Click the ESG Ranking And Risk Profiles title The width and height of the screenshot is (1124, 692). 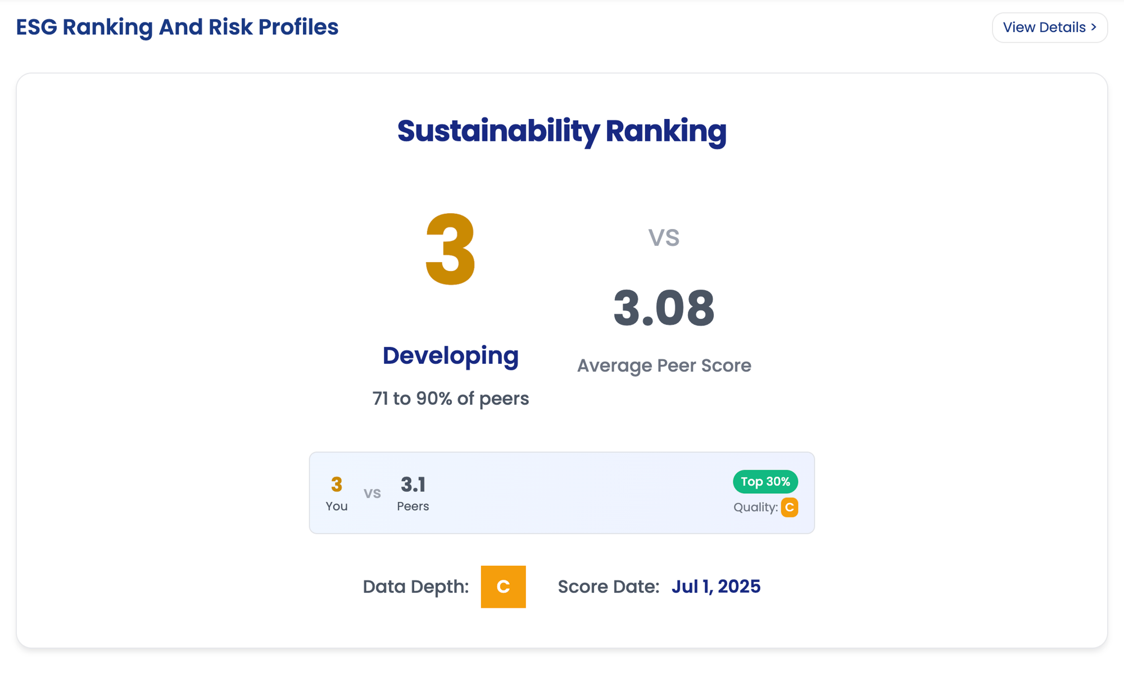tap(177, 27)
